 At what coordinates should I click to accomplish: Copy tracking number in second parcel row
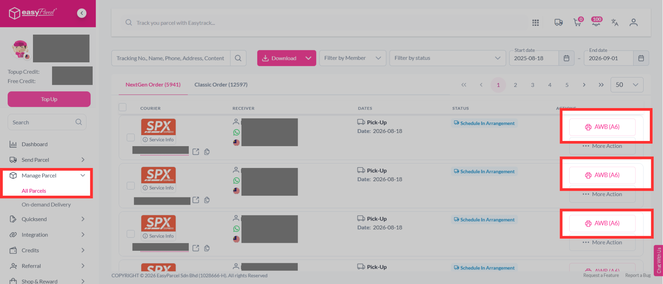[207, 200]
